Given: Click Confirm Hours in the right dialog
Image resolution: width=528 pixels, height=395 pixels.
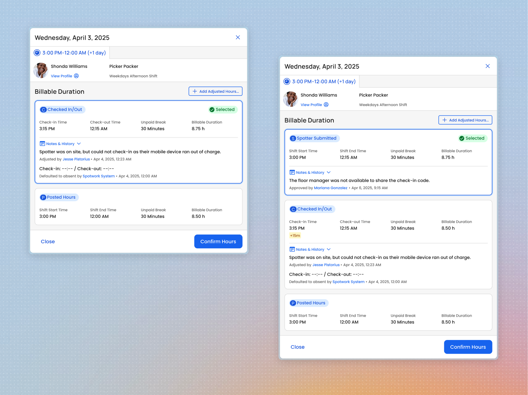Looking at the screenshot, I should click(468, 347).
